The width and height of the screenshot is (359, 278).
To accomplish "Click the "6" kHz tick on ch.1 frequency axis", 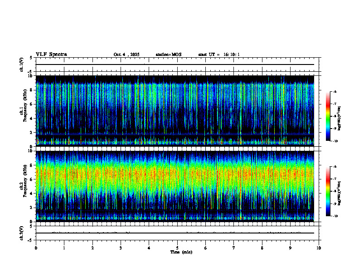I will 32,104.
